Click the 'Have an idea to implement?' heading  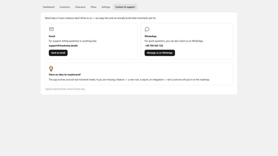65,75
